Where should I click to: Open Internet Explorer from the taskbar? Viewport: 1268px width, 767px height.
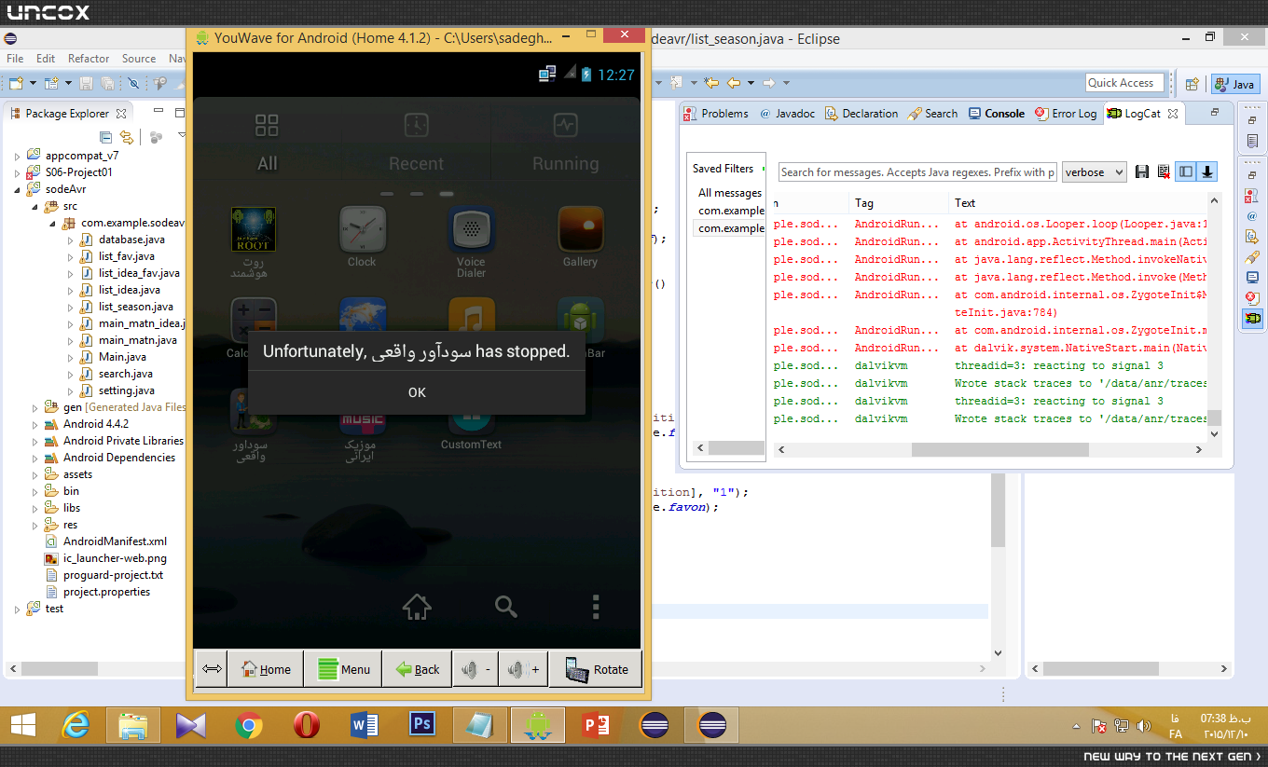tap(76, 724)
